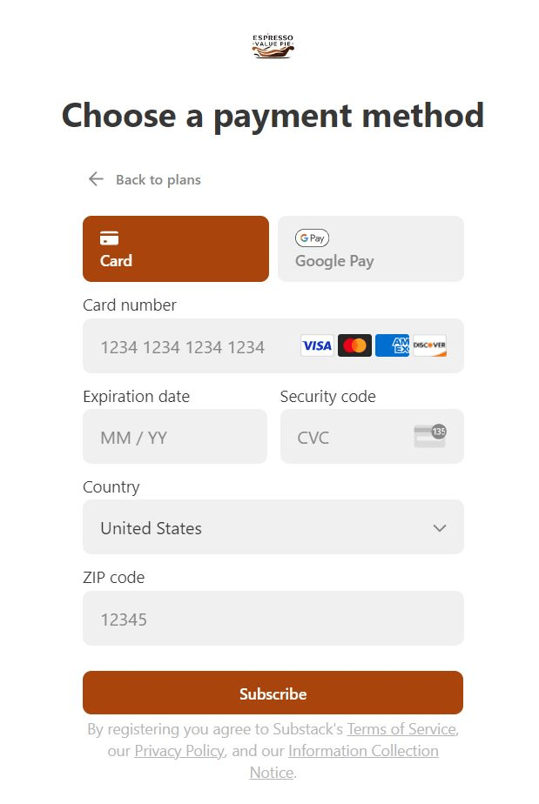
Task: Expand the country list chevron
Action: (x=440, y=528)
